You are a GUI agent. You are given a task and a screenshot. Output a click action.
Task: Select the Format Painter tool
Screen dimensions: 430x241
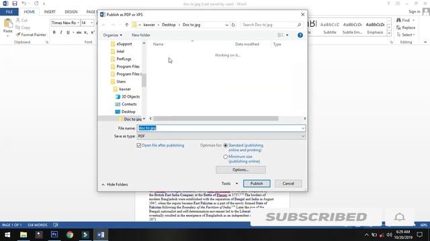click(31, 35)
